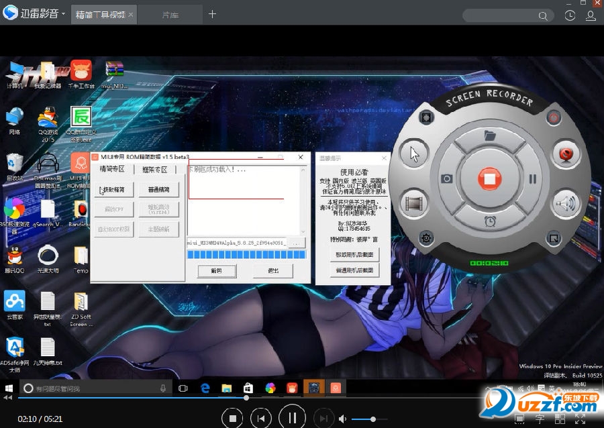Pause the currently playing video
The width and height of the screenshot is (604, 428).
[292, 419]
